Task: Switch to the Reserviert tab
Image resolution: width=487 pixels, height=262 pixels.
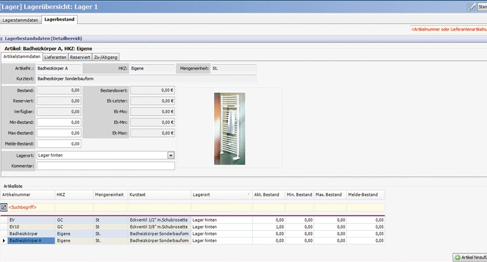Action: 80,57
